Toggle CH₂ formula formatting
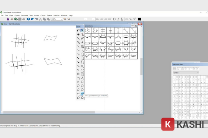 click(x=127, y=19)
